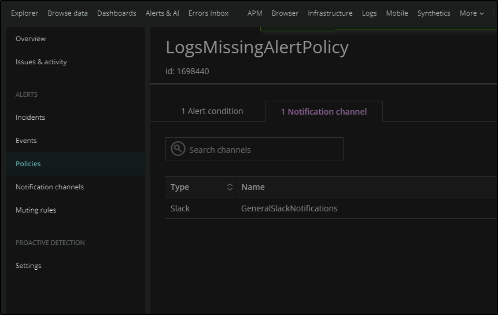Screen dimensions: 498x315
Task: Open Incidents in the sidebar
Action: click(x=30, y=118)
